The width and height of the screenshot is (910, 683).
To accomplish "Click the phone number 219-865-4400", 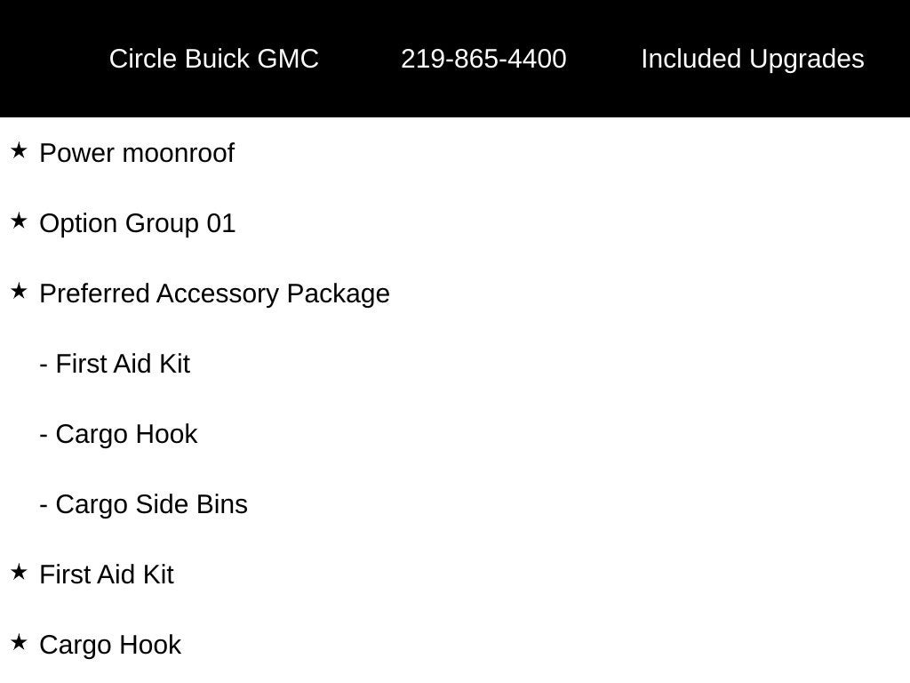I will [484, 60].
